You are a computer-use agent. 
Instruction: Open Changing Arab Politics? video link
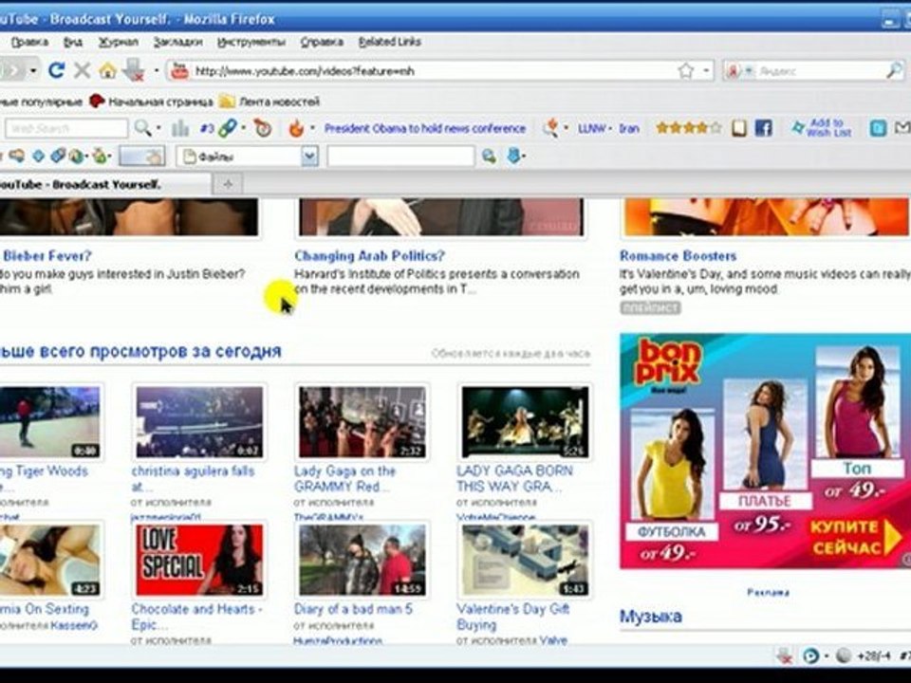369,255
